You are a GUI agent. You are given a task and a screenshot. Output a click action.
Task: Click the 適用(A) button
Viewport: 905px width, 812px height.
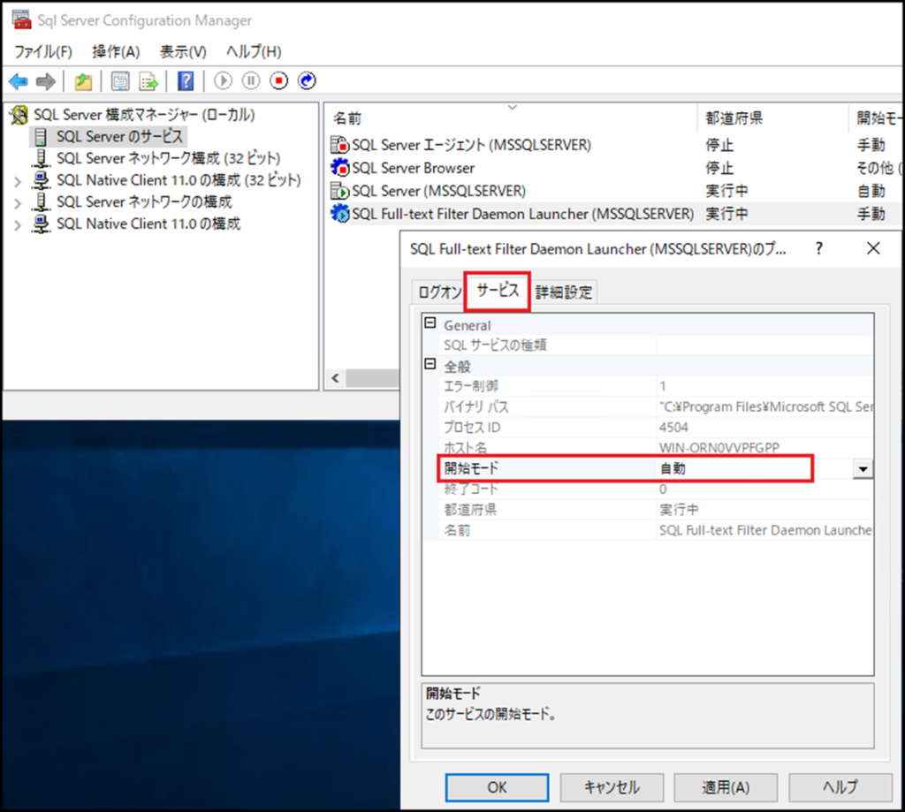726,787
